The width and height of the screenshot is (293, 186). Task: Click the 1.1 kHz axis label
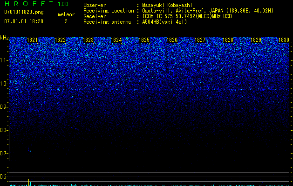click(x=4, y=60)
